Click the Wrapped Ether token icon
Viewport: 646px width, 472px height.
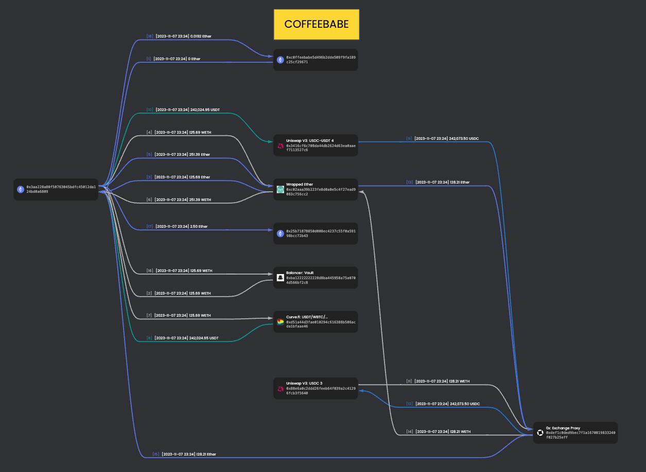[280, 190]
